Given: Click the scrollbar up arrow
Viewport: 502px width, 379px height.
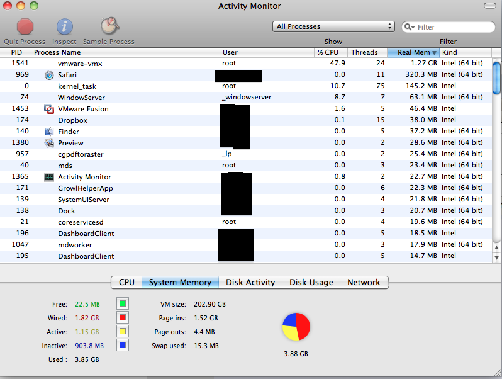Looking at the screenshot, I should point(496,247).
